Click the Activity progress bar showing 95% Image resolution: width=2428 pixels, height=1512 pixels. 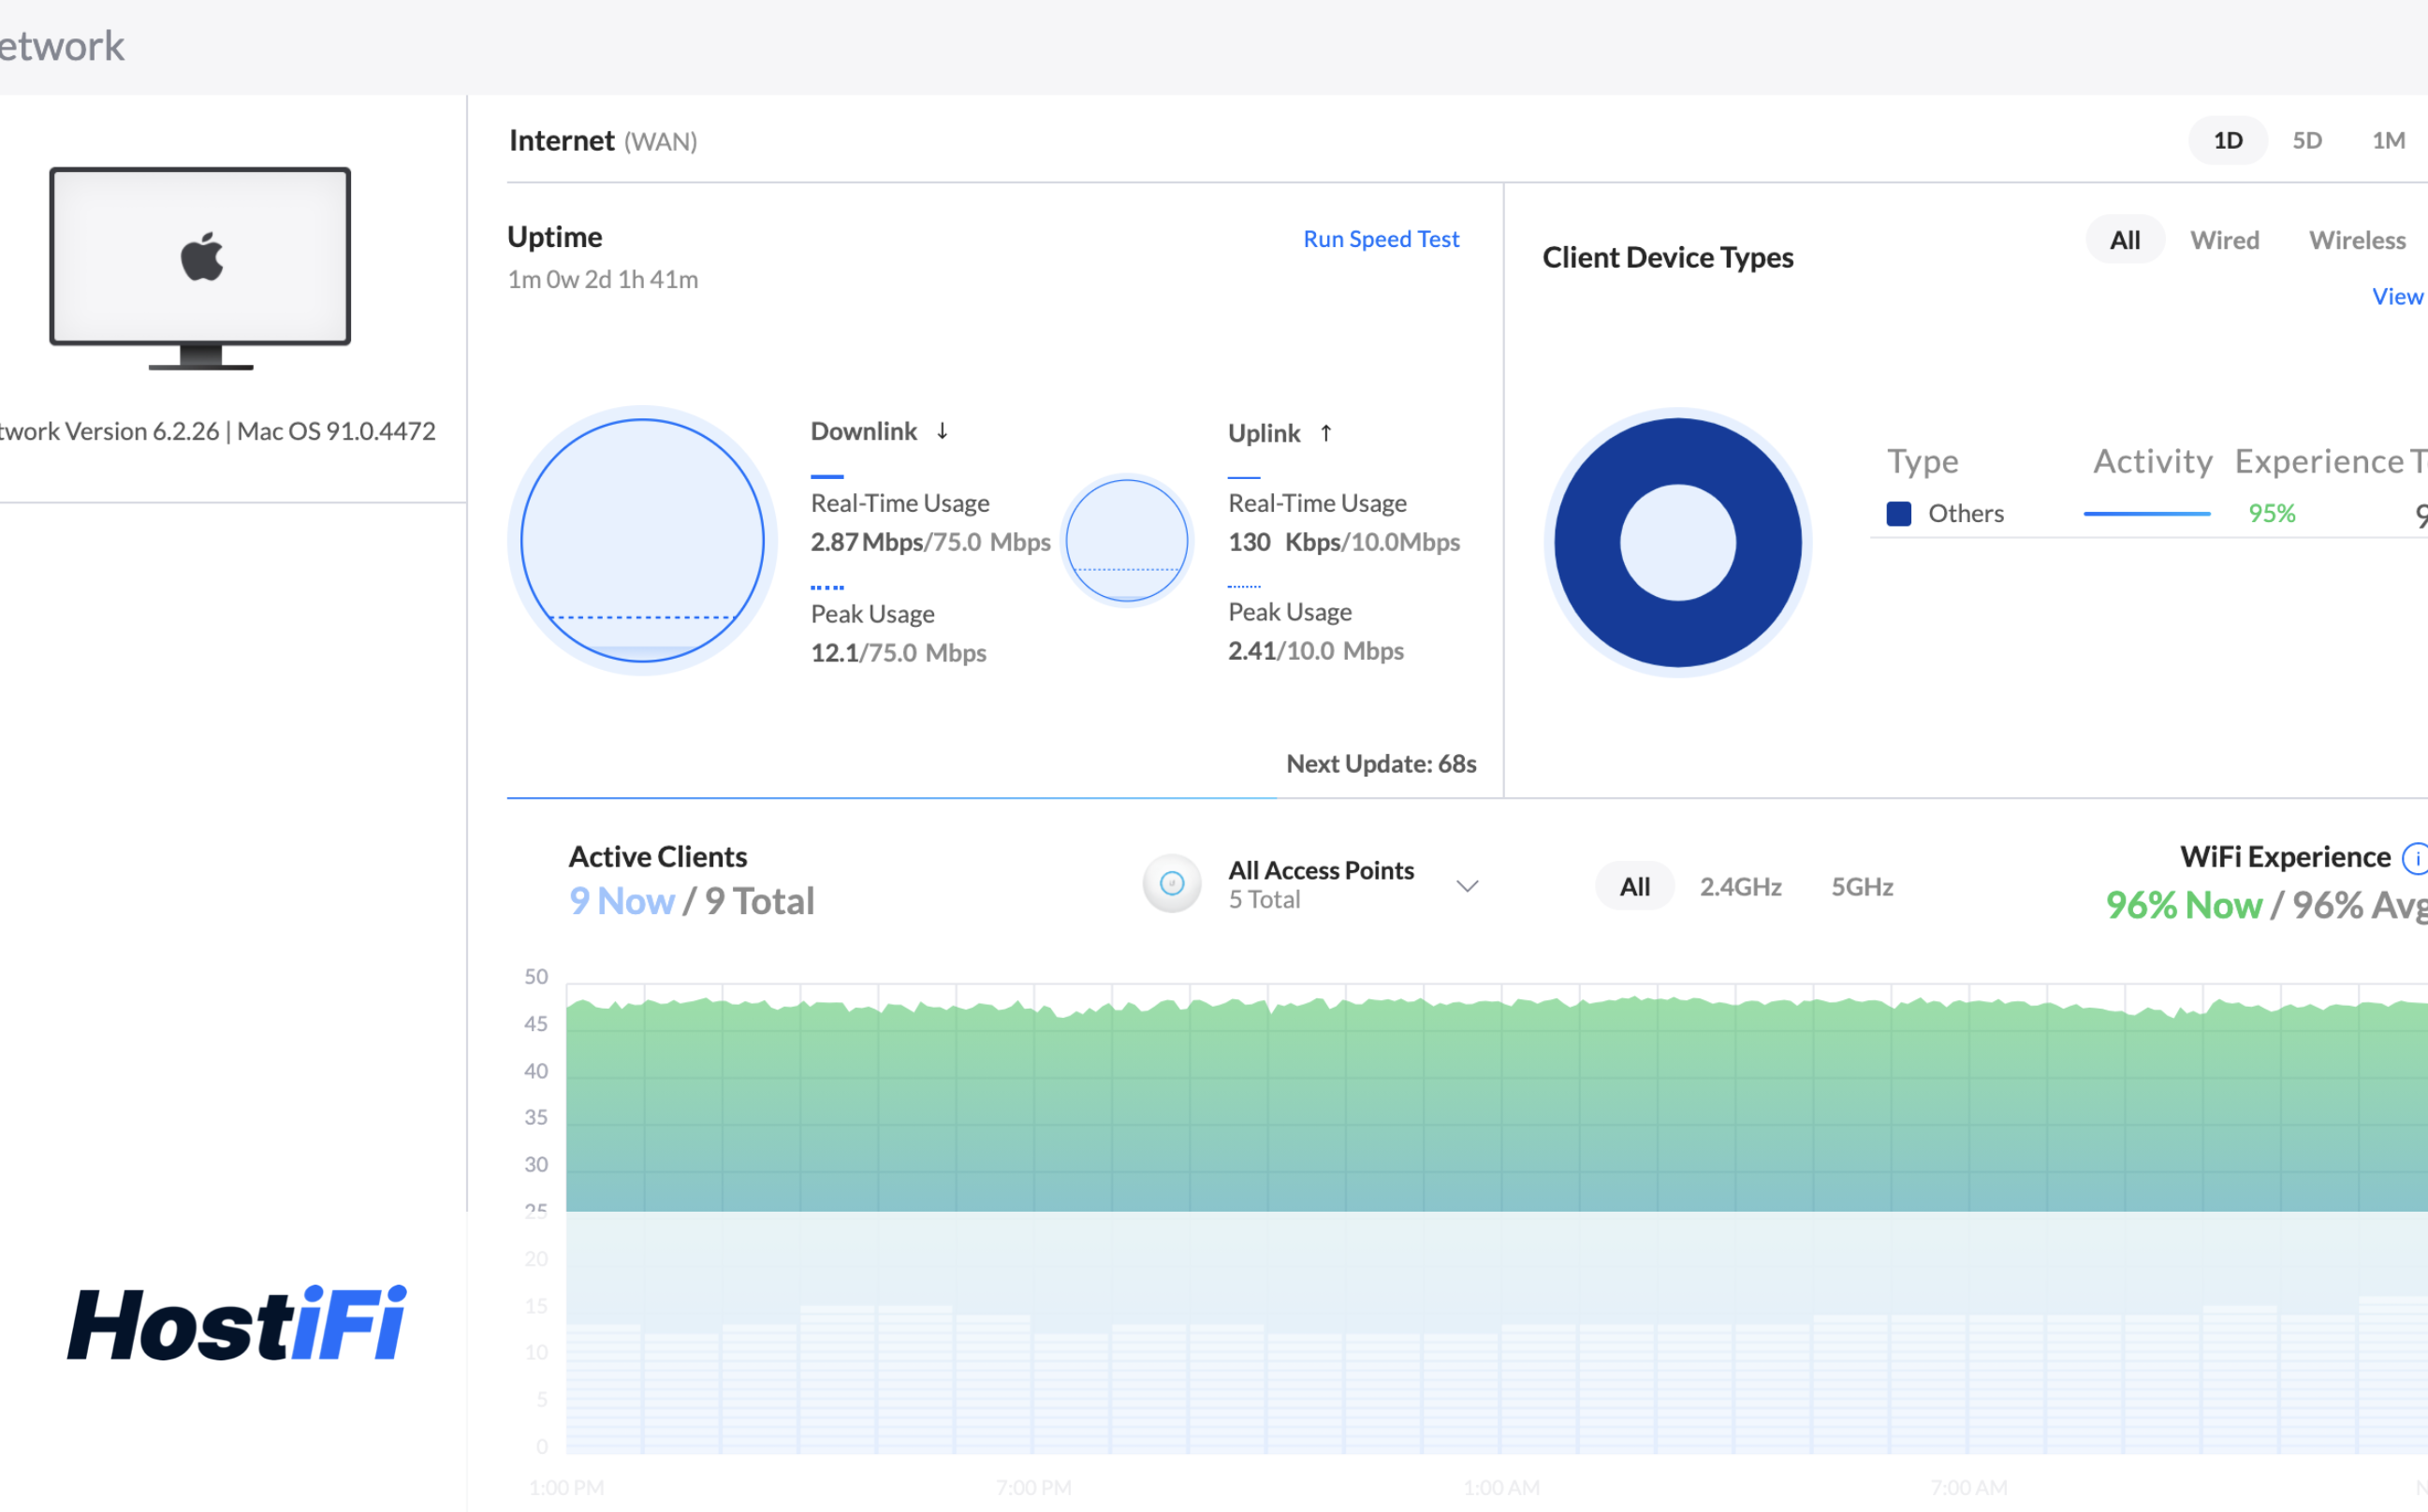[2147, 513]
